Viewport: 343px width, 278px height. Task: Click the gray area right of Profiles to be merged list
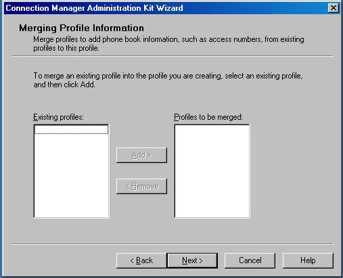[291, 171]
